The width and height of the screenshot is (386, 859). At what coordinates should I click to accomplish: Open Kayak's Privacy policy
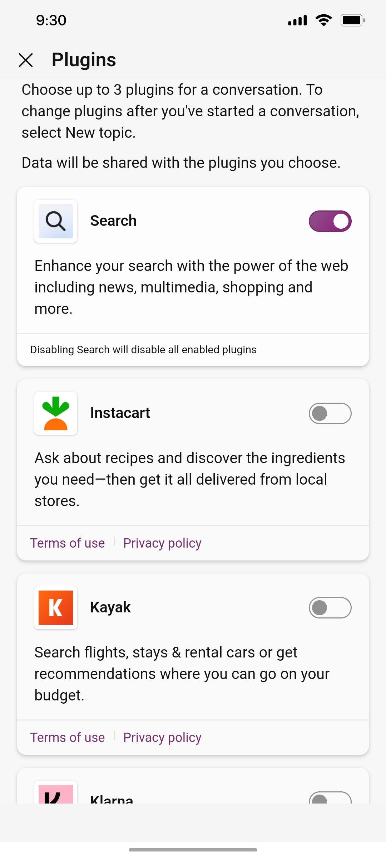(162, 737)
